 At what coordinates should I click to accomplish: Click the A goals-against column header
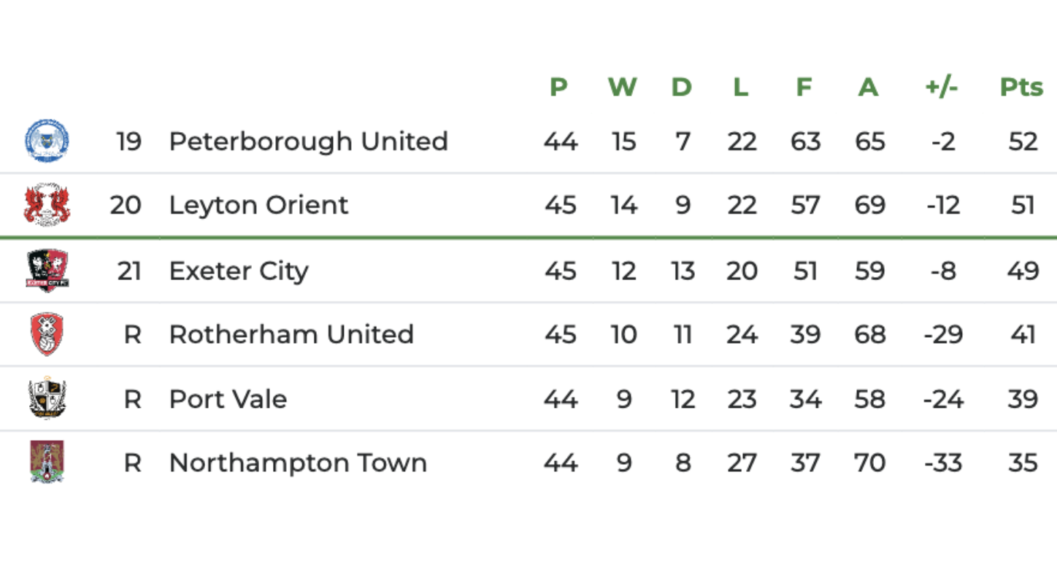coord(867,87)
